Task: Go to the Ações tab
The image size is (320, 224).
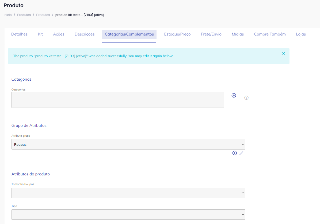Action: [59, 34]
